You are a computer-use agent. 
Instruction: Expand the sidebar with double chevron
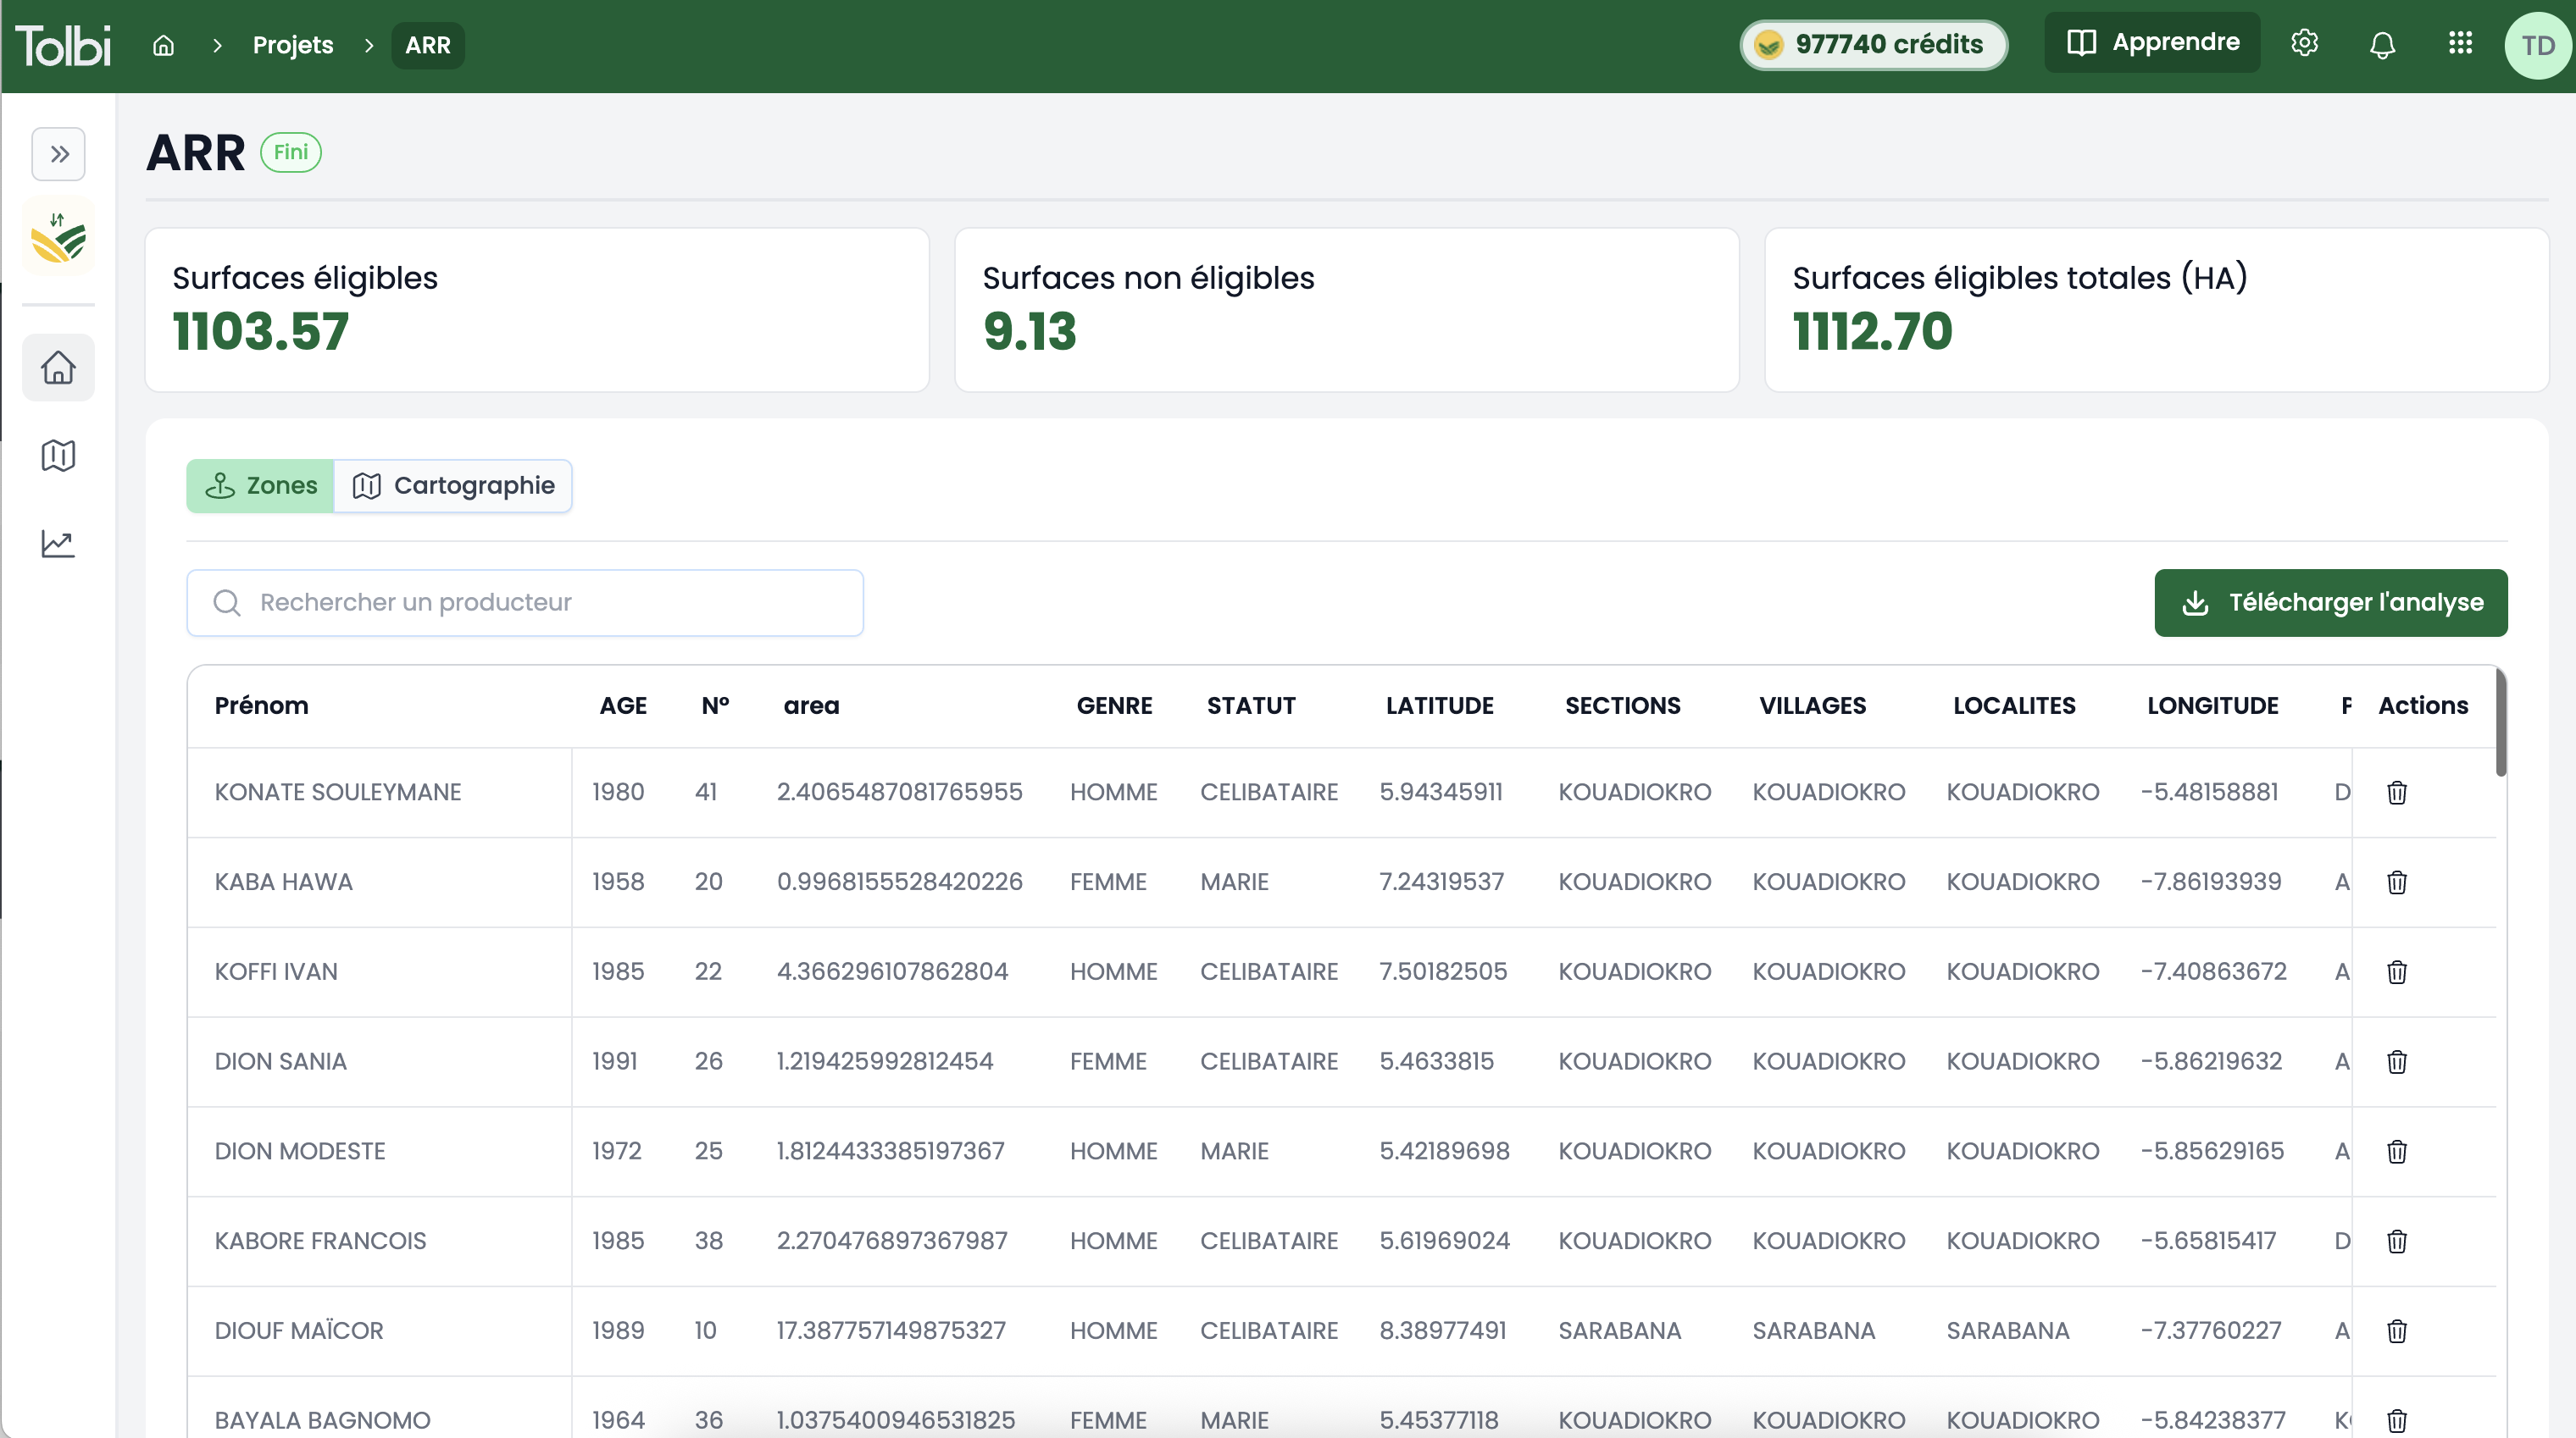pos(58,154)
